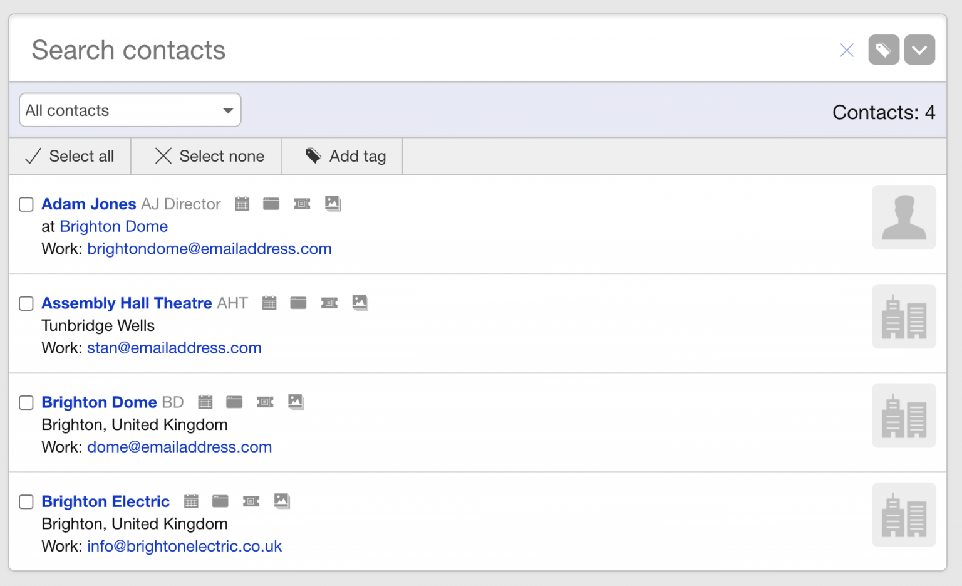
Task: Open the brightondome@emailaddress.com email link
Action: click(209, 249)
